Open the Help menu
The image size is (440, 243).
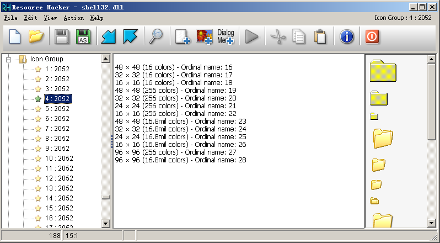tap(97, 18)
